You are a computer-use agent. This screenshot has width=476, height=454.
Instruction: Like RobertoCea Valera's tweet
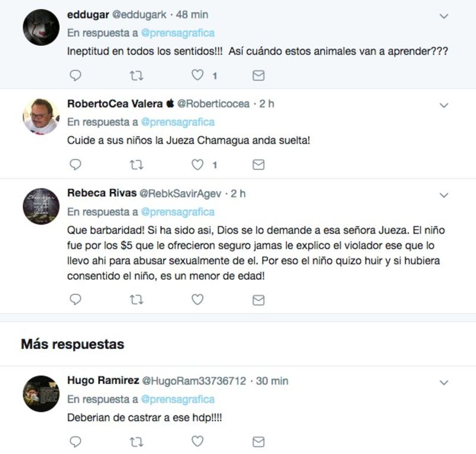click(198, 165)
